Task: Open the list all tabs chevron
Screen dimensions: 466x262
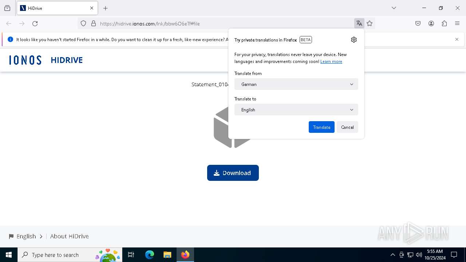Action: [x=394, y=8]
